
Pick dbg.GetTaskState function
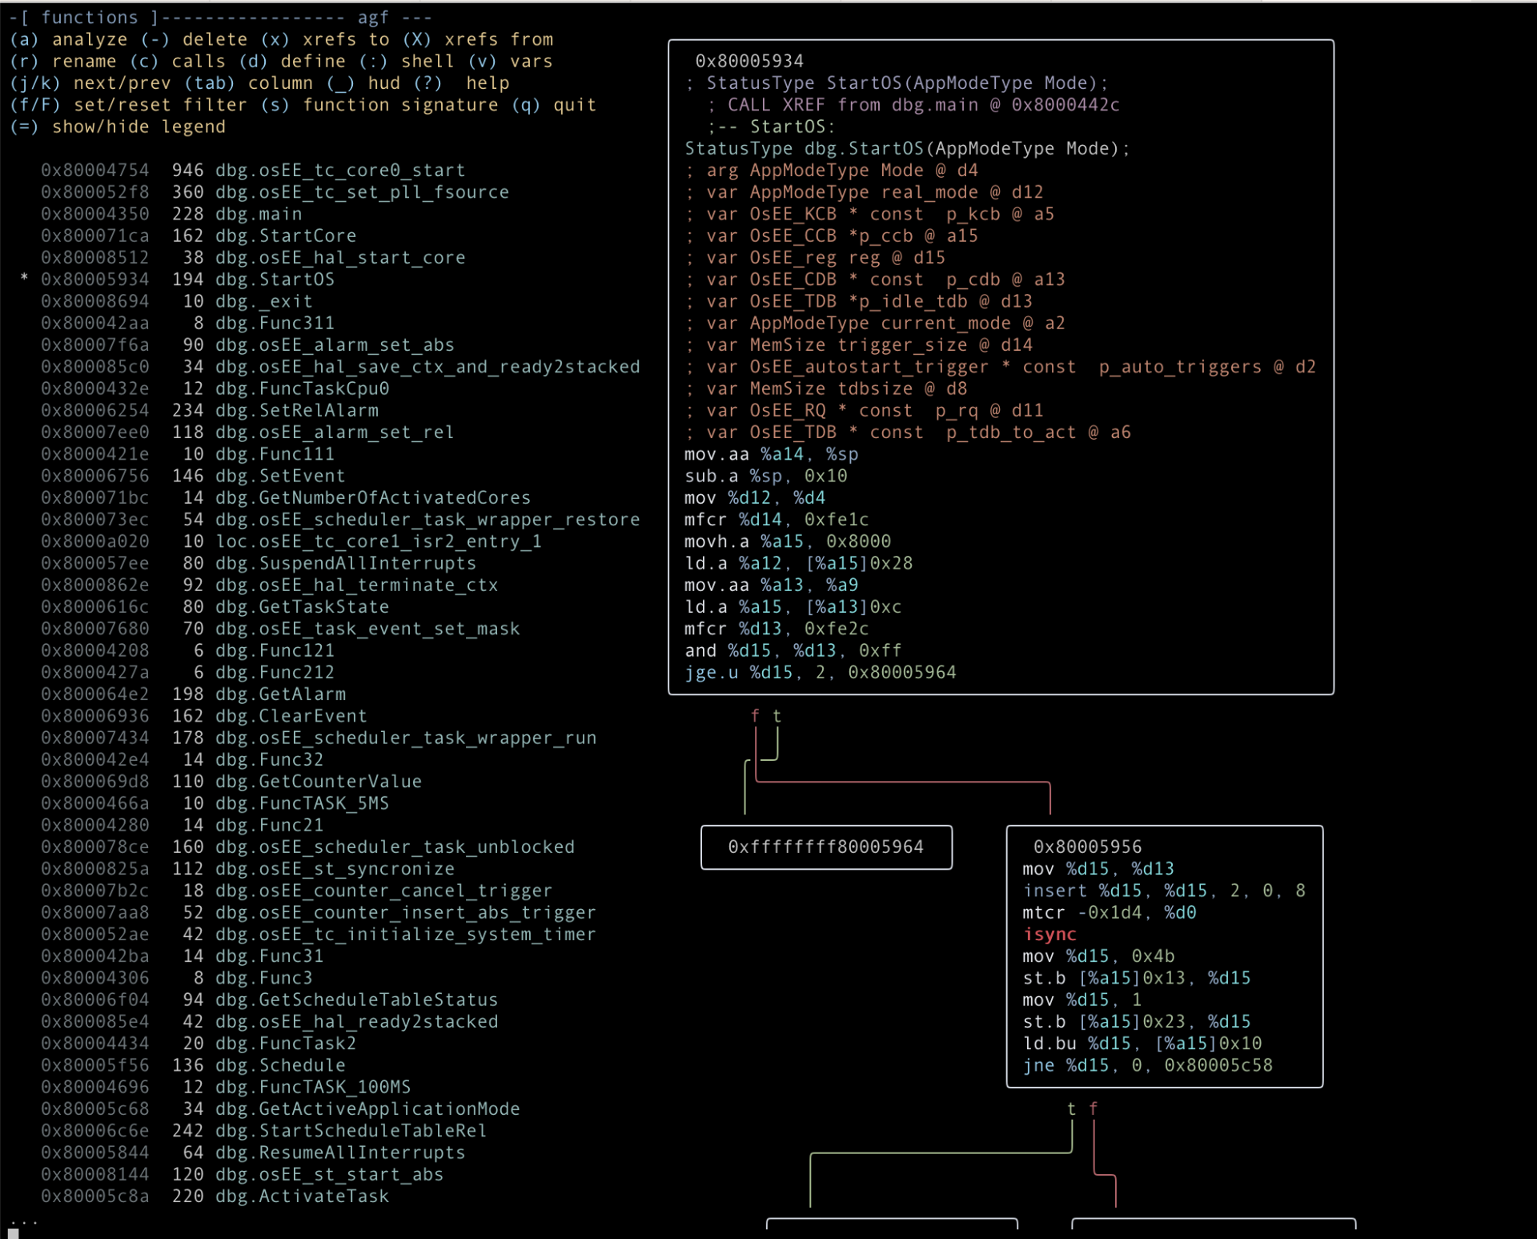215,607
